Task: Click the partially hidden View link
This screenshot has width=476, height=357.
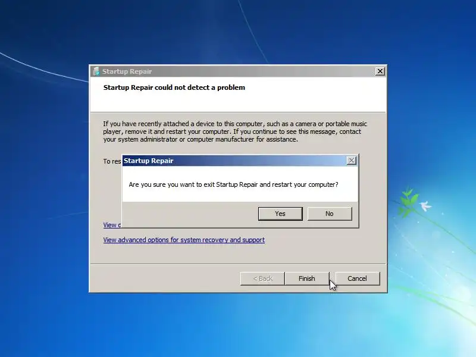Action: pos(112,225)
